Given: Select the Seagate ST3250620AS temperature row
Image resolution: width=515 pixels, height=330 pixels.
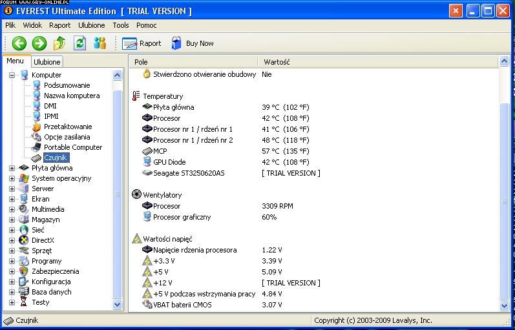Looking at the screenshot, I should (x=189, y=173).
